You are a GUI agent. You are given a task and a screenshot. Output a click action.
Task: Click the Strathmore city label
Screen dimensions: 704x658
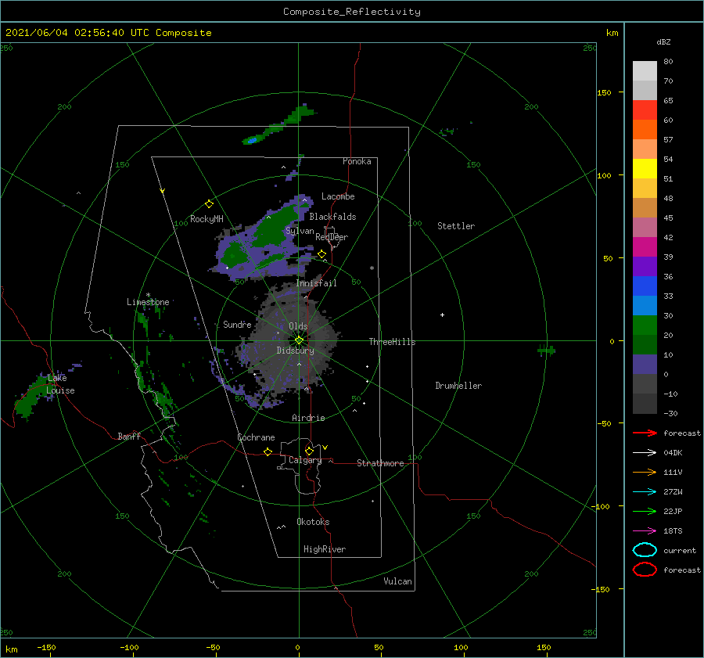coord(380,463)
